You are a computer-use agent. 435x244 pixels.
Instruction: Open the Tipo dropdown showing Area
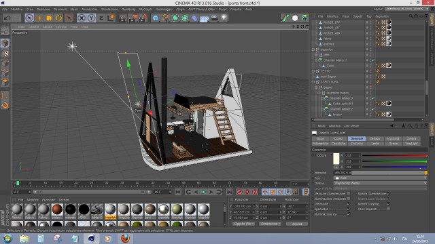click(380, 178)
